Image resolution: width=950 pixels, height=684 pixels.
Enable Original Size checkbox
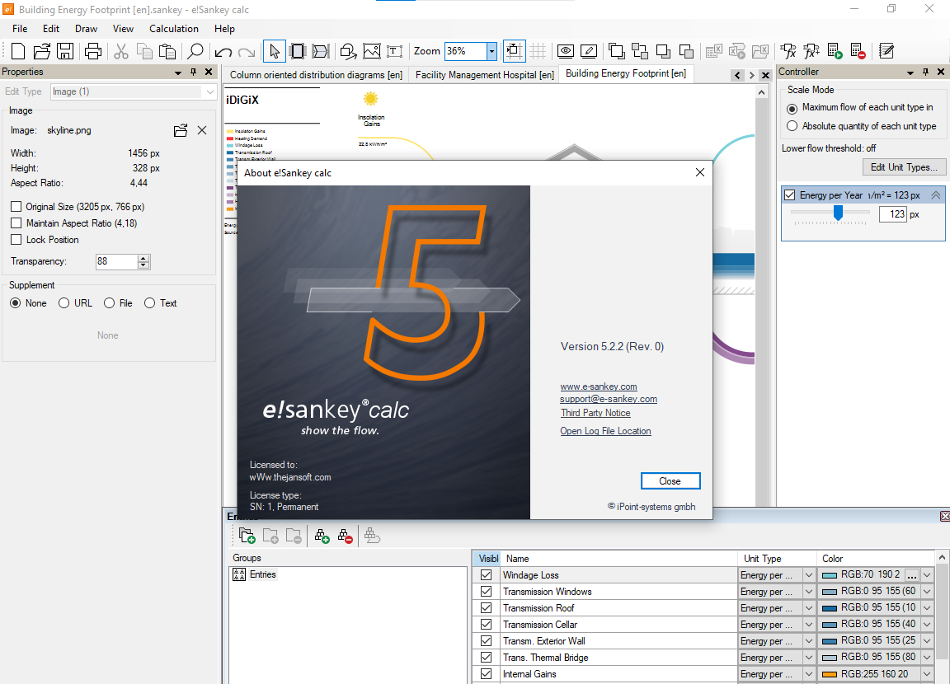click(x=16, y=206)
